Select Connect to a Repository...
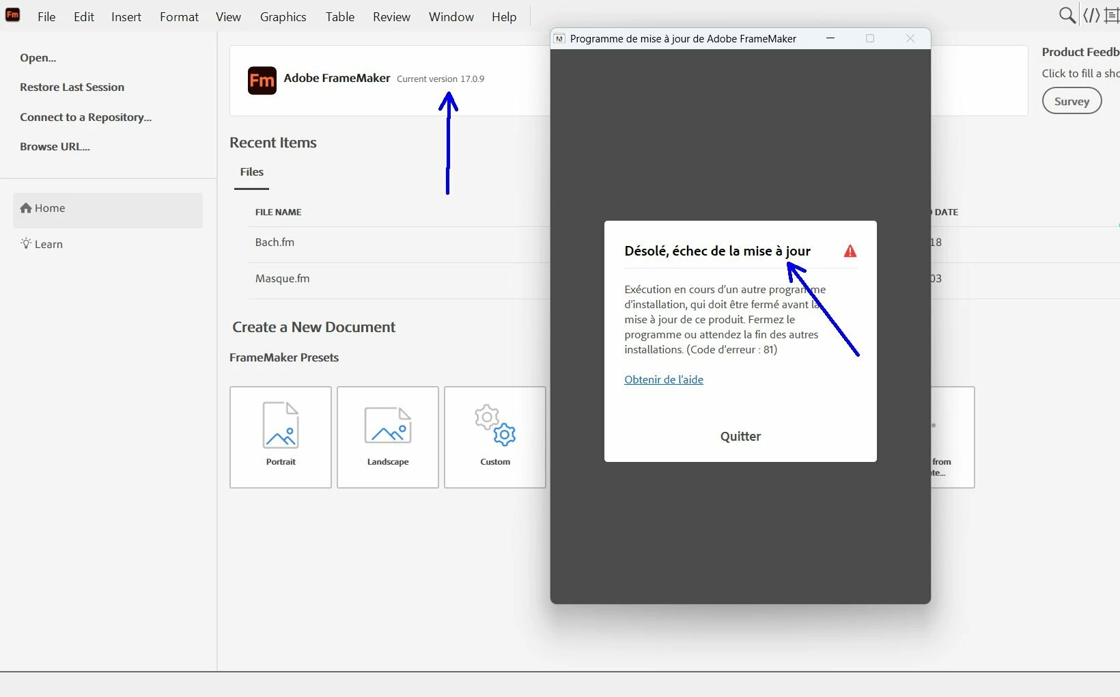The width and height of the screenshot is (1120, 697). pyautogui.click(x=86, y=117)
